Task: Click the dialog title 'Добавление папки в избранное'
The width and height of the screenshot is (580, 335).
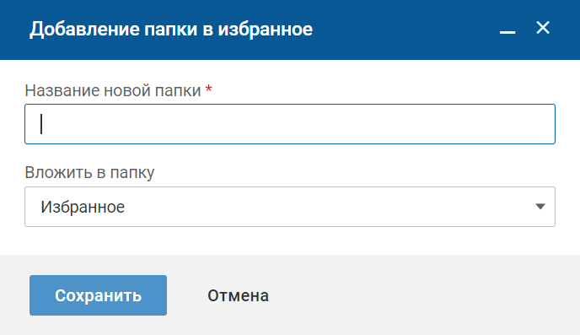Action: coord(171,30)
